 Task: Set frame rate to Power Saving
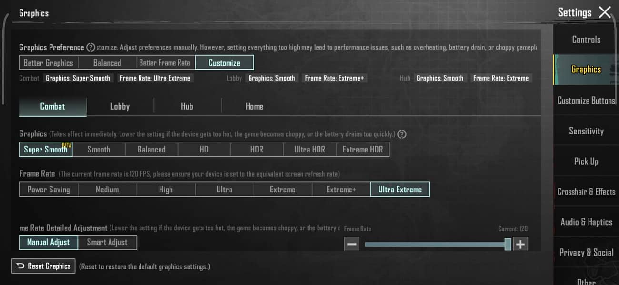pos(49,190)
